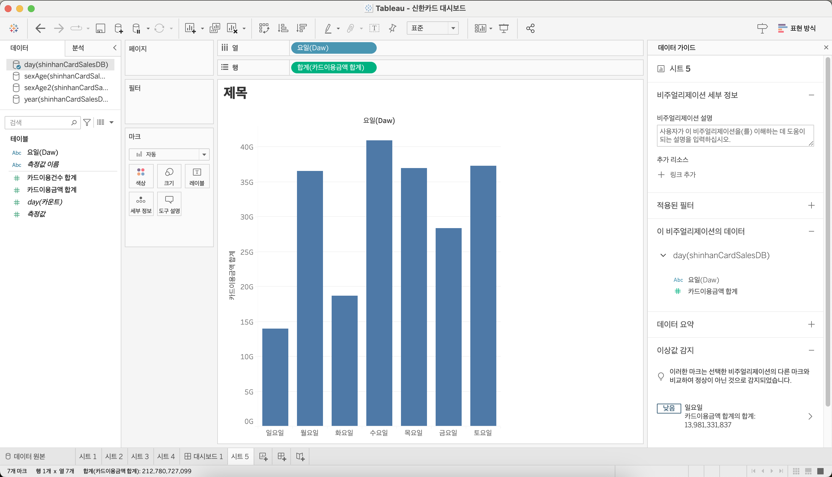The image size is (832, 477).
Task: Open the 표준 fit dropdown
Action: click(432, 28)
